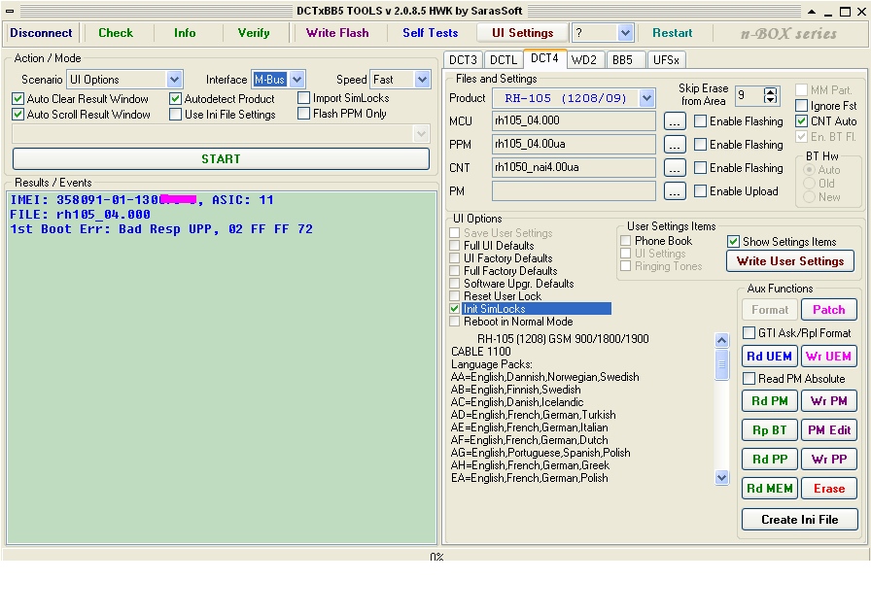Click Create Ini File button

(799, 520)
